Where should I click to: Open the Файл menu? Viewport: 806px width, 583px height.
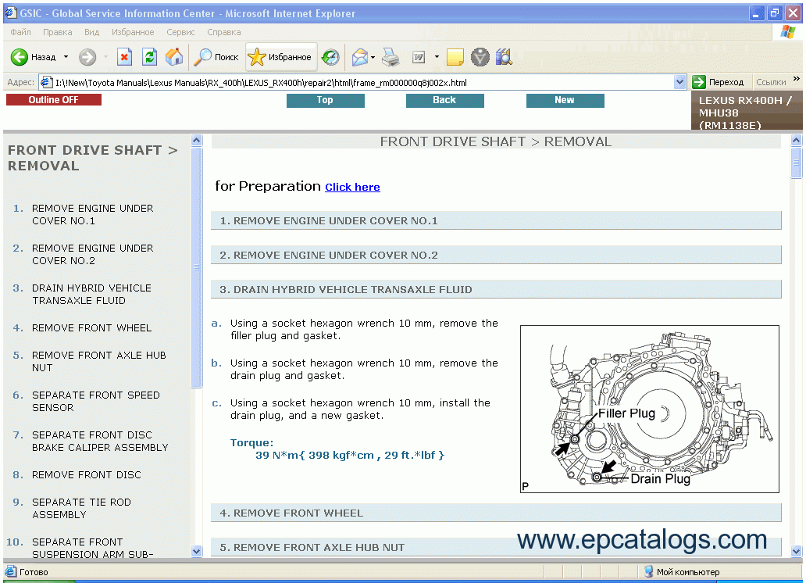click(x=20, y=32)
